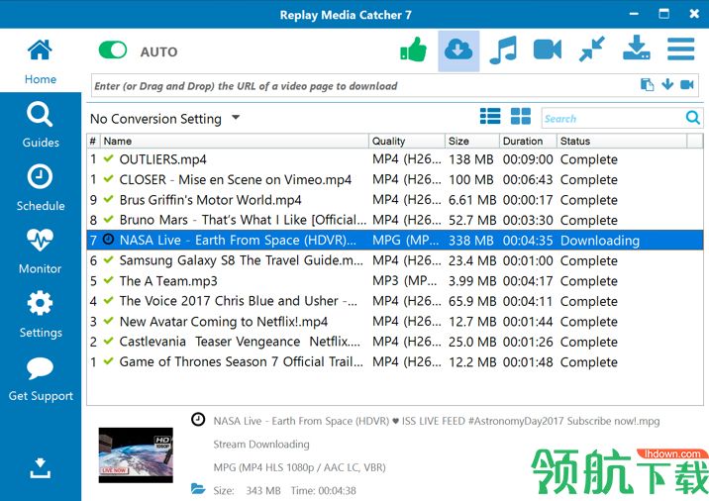The image size is (709, 501).
Task: Open the hamburger main menu
Action: [681, 49]
